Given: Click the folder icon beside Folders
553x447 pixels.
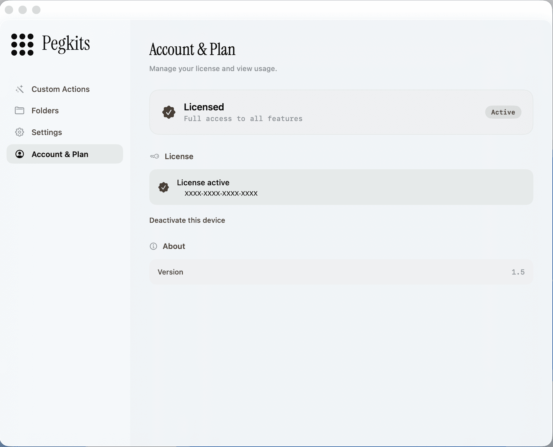Looking at the screenshot, I should tap(20, 110).
